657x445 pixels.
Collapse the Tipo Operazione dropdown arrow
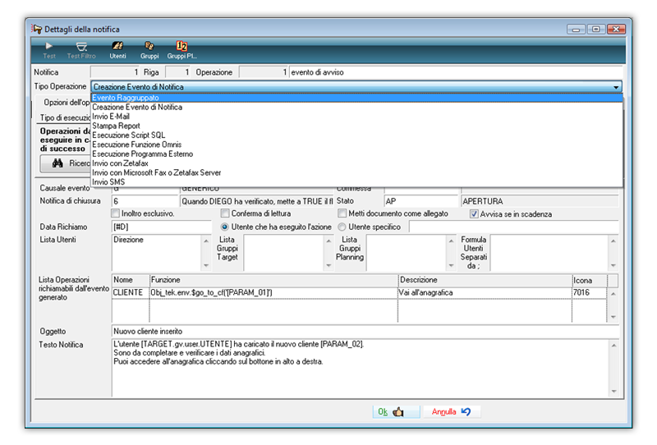click(616, 87)
